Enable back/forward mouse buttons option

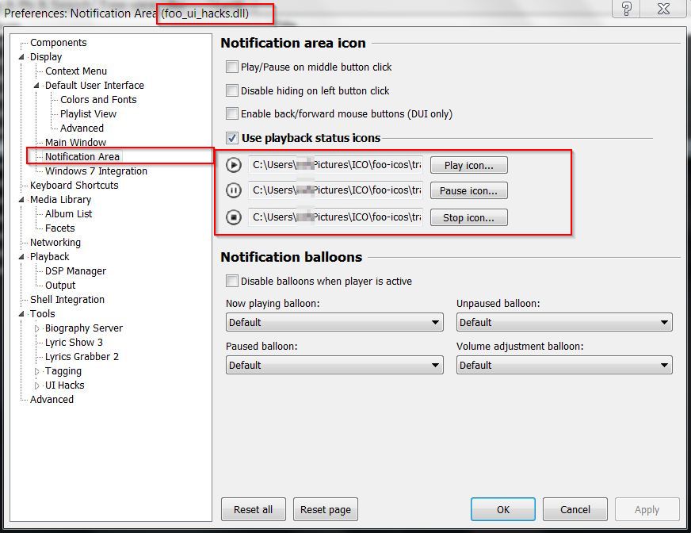[x=232, y=113]
